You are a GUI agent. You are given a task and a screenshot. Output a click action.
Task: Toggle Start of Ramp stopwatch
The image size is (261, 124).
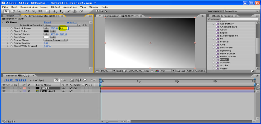point(11,28)
